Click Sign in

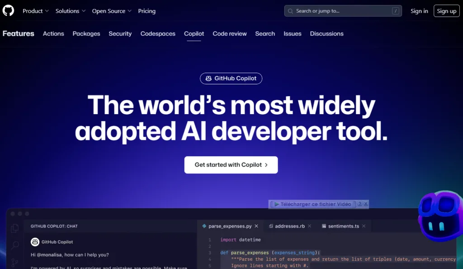[419, 11]
